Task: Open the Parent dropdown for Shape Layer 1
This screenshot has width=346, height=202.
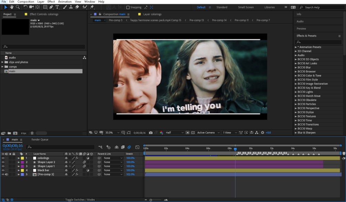Action: [x=113, y=166]
